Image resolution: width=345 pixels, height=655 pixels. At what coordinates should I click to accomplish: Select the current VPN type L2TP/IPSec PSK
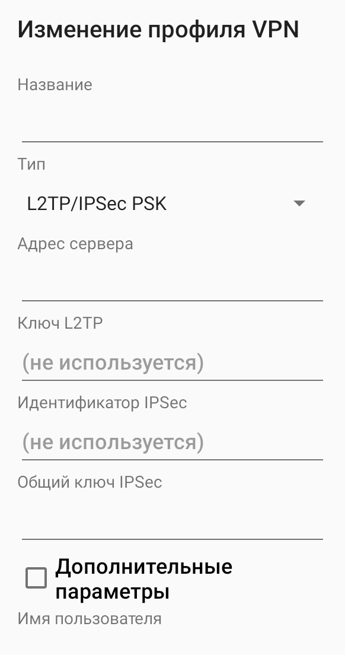point(95,203)
